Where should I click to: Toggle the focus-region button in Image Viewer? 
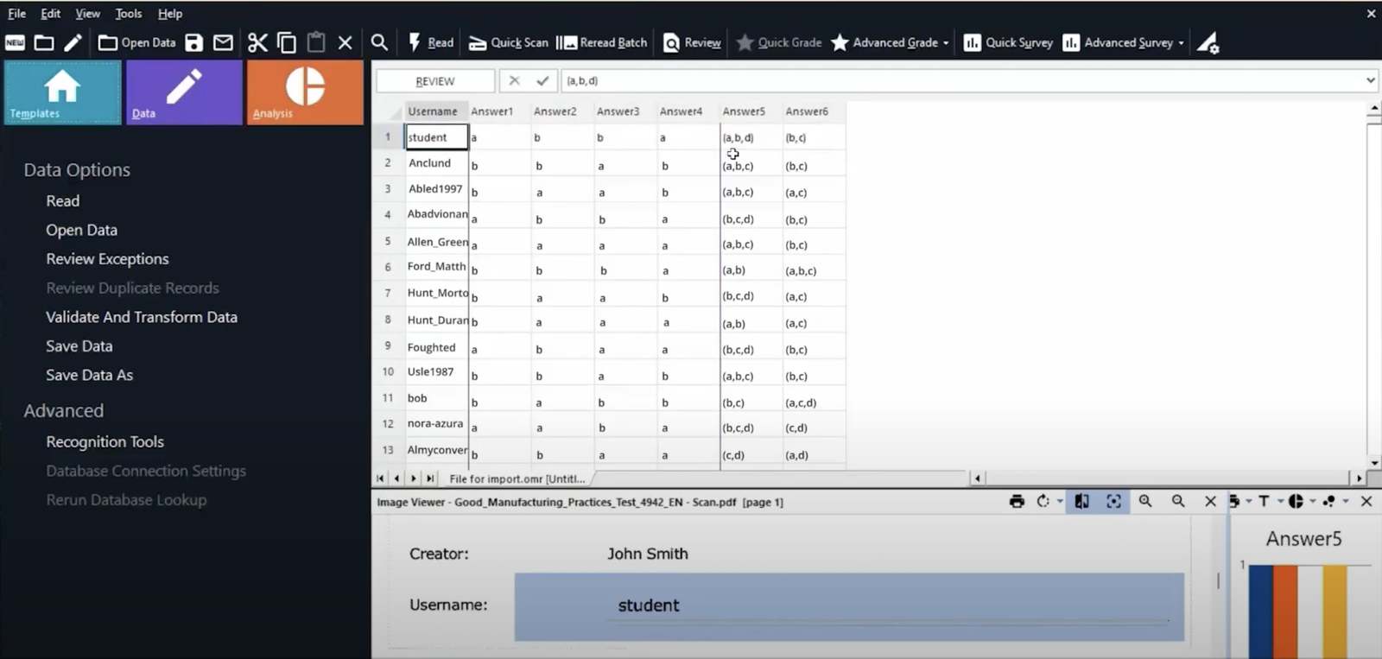tap(1114, 502)
